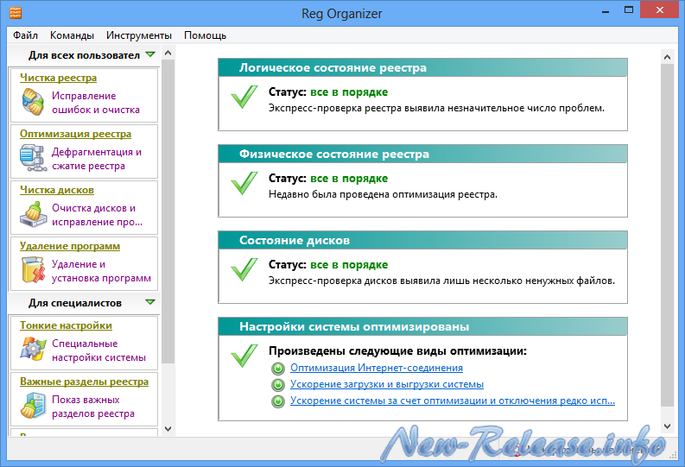Open the Чистка дисков link
Image resolution: width=685 pixels, height=467 pixels.
point(57,190)
